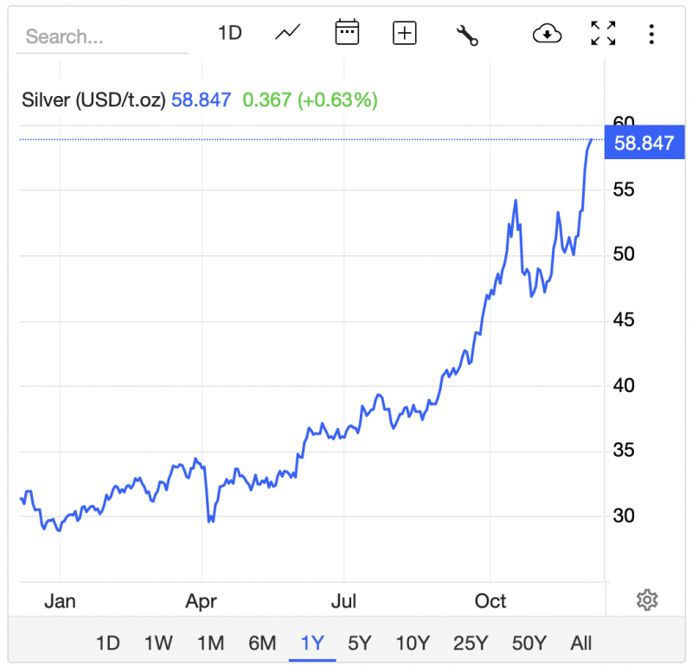Type in the Search field
This screenshot has height=667, width=692.
(102, 36)
